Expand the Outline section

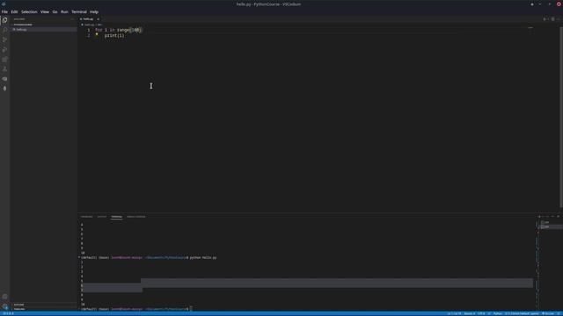point(18,305)
